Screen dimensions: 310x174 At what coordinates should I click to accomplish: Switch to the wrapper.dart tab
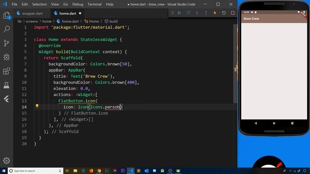click(x=32, y=14)
